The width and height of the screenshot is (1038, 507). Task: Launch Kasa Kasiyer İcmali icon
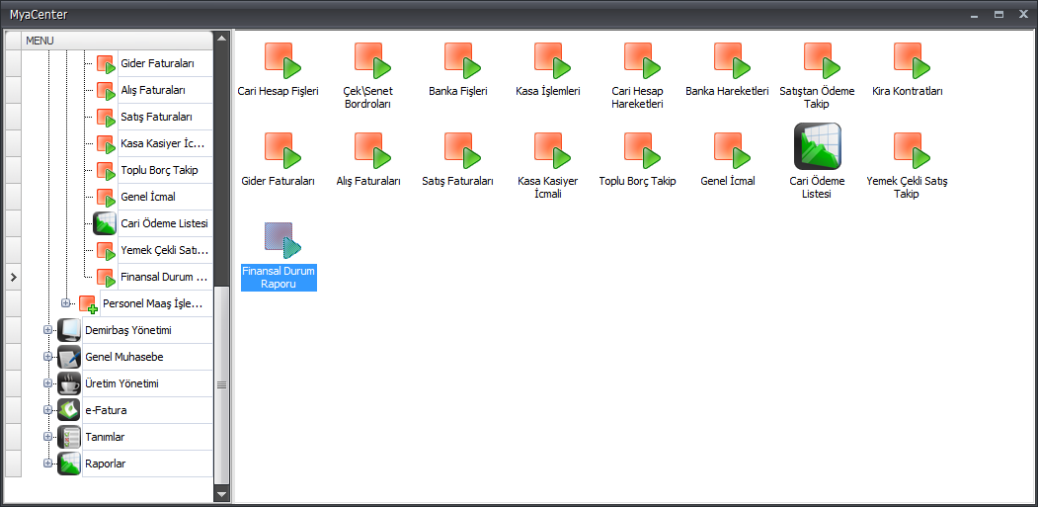click(x=553, y=151)
